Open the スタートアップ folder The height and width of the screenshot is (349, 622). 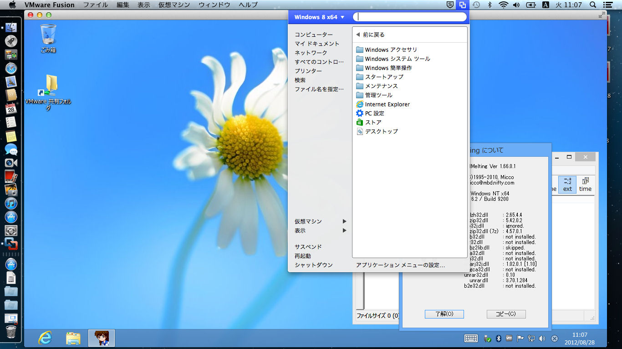pos(379,77)
